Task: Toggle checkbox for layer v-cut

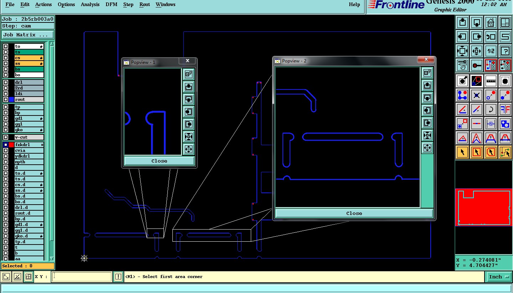Action: pos(6,137)
